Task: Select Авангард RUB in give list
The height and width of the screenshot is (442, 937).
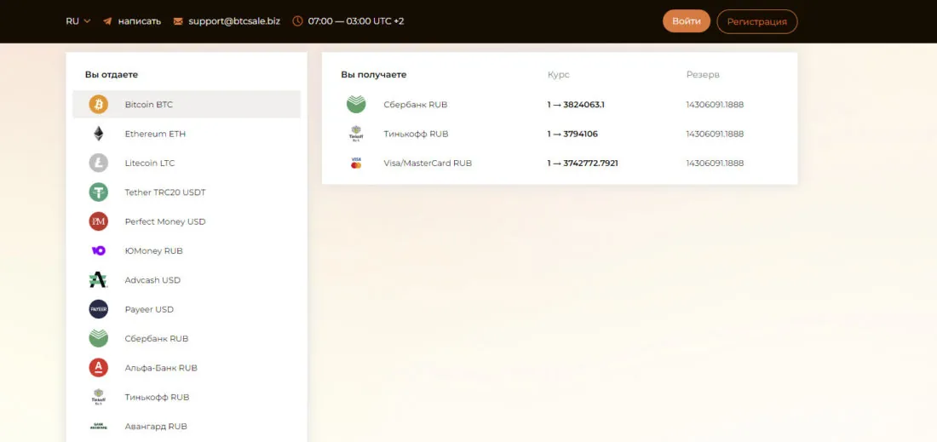Action: click(155, 426)
